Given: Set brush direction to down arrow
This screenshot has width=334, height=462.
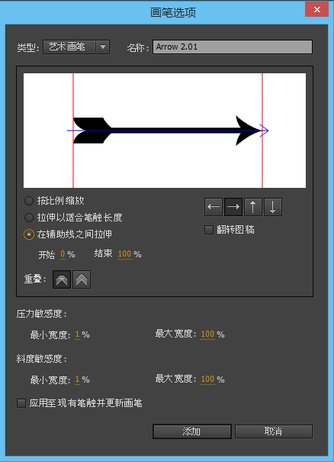Looking at the screenshot, I should tap(273, 207).
